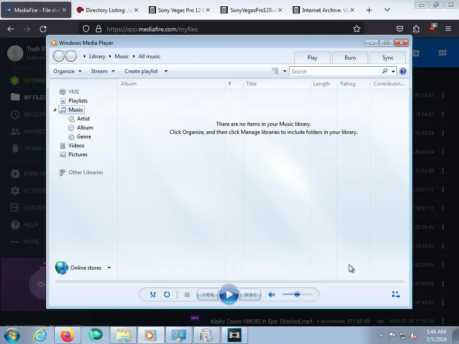Go forward in Media Player navigation
The image size is (459, 344).
71,56
